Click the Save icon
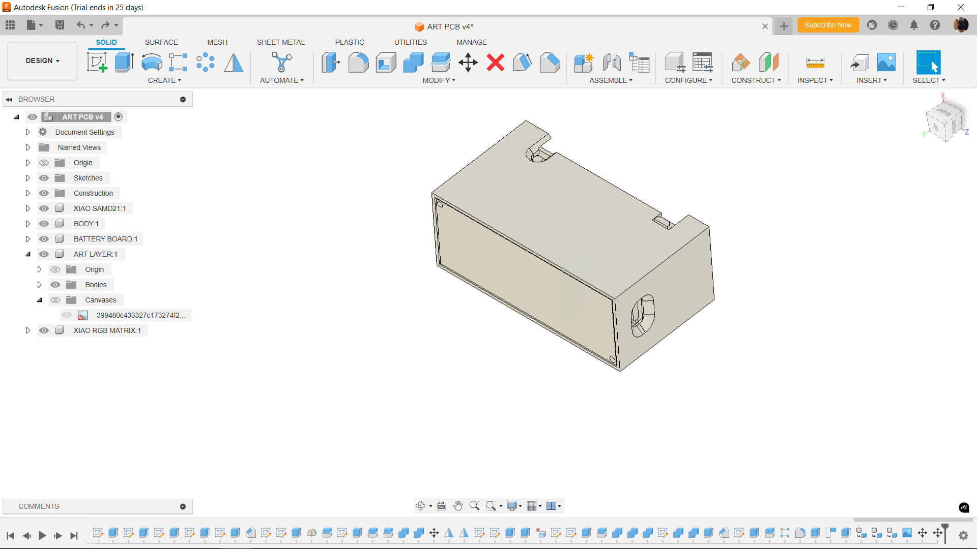The height and width of the screenshot is (549, 977). [60, 25]
